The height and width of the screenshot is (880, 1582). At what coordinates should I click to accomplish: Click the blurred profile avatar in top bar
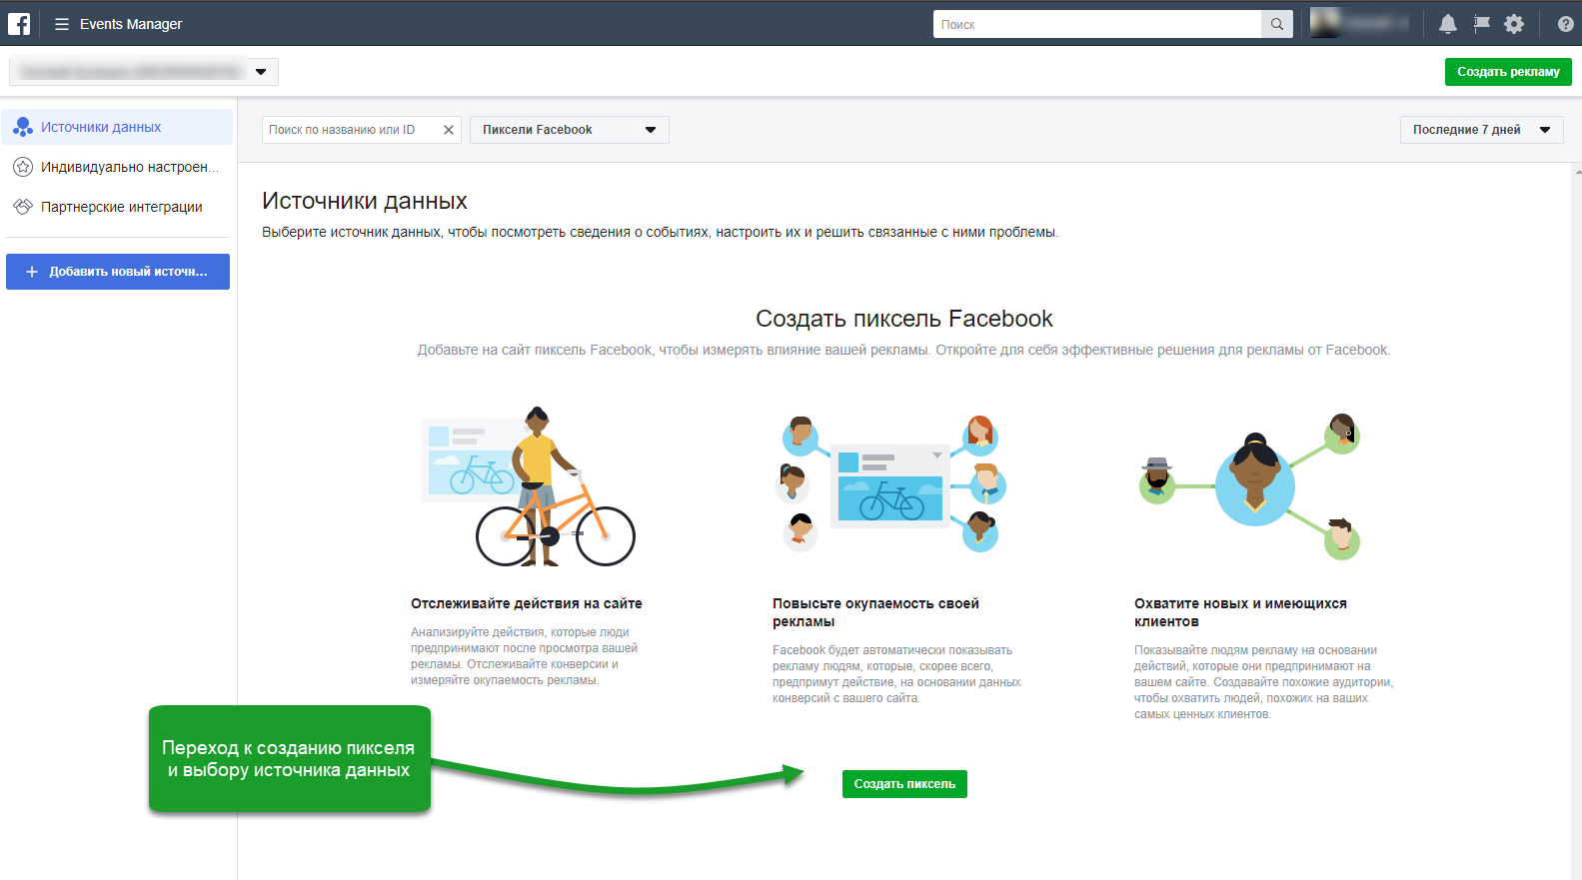(x=1324, y=23)
